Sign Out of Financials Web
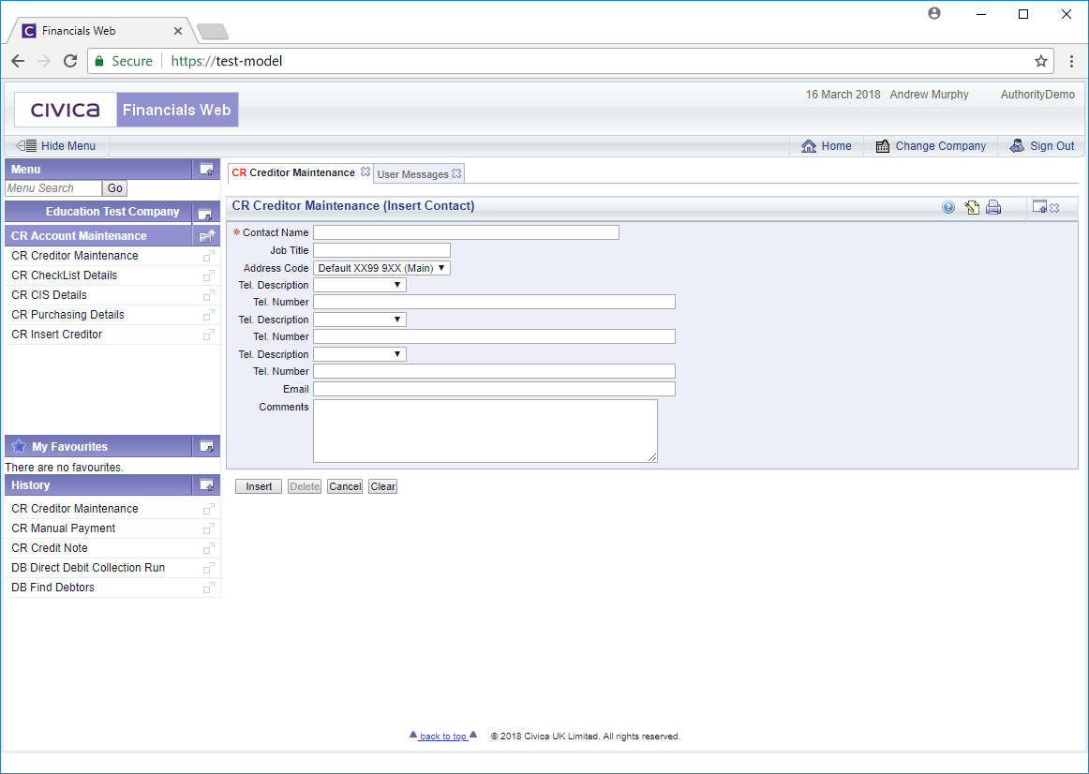1089x774 pixels. tap(1042, 146)
